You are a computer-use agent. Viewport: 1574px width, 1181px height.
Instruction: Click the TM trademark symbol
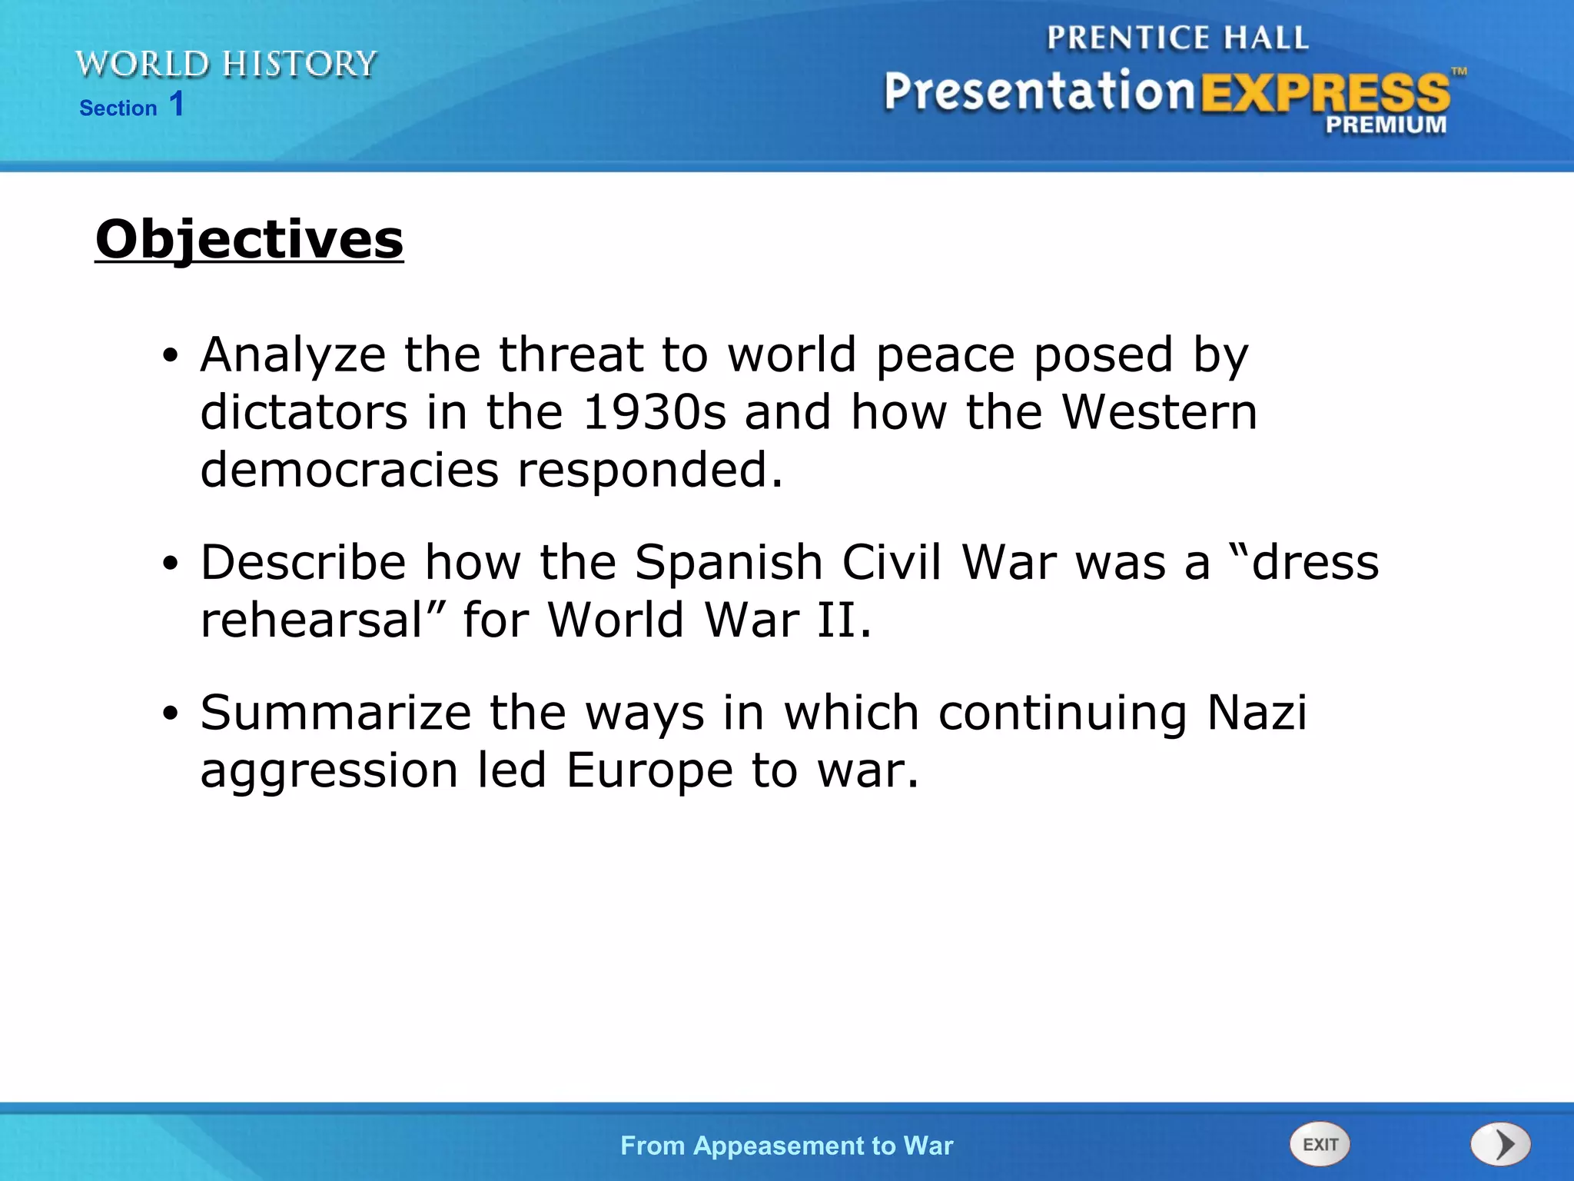[x=1459, y=72]
